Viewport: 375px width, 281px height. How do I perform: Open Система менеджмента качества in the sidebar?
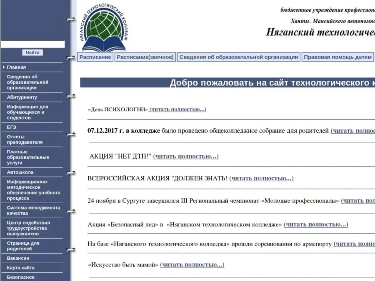(33, 210)
